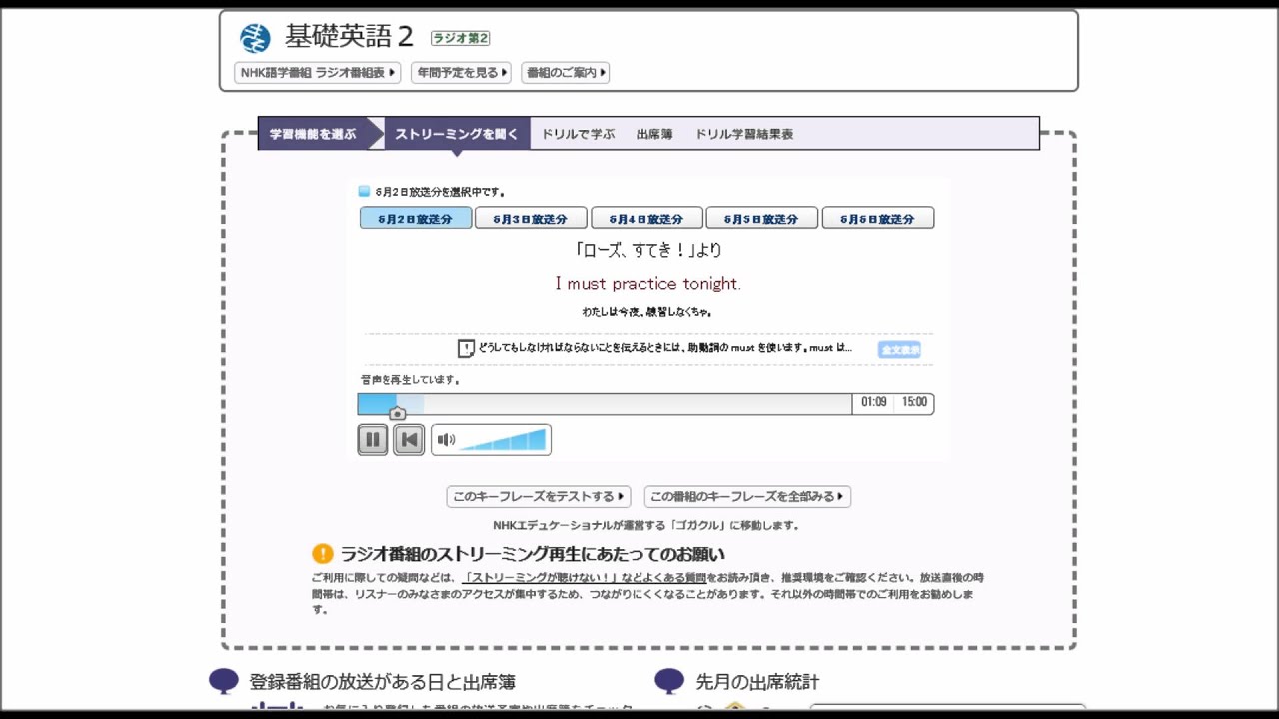This screenshot has width=1279, height=719.
Task: Seek within the audio progress bar
Action: (x=605, y=403)
